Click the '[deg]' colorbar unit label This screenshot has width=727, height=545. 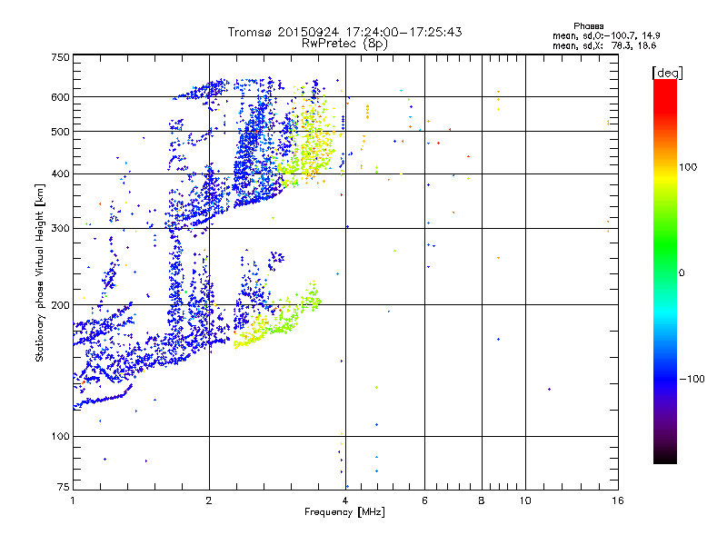(667, 73)
